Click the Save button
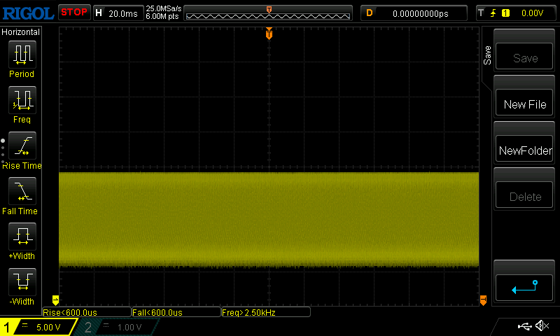 524,57
